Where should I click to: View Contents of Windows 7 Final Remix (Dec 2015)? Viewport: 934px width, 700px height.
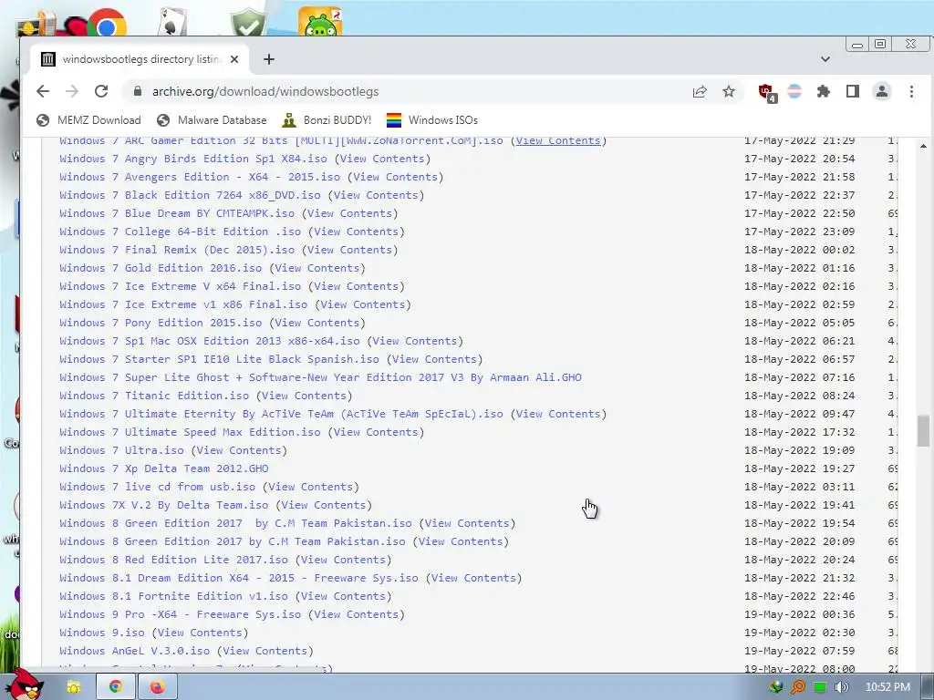[349, 250]
